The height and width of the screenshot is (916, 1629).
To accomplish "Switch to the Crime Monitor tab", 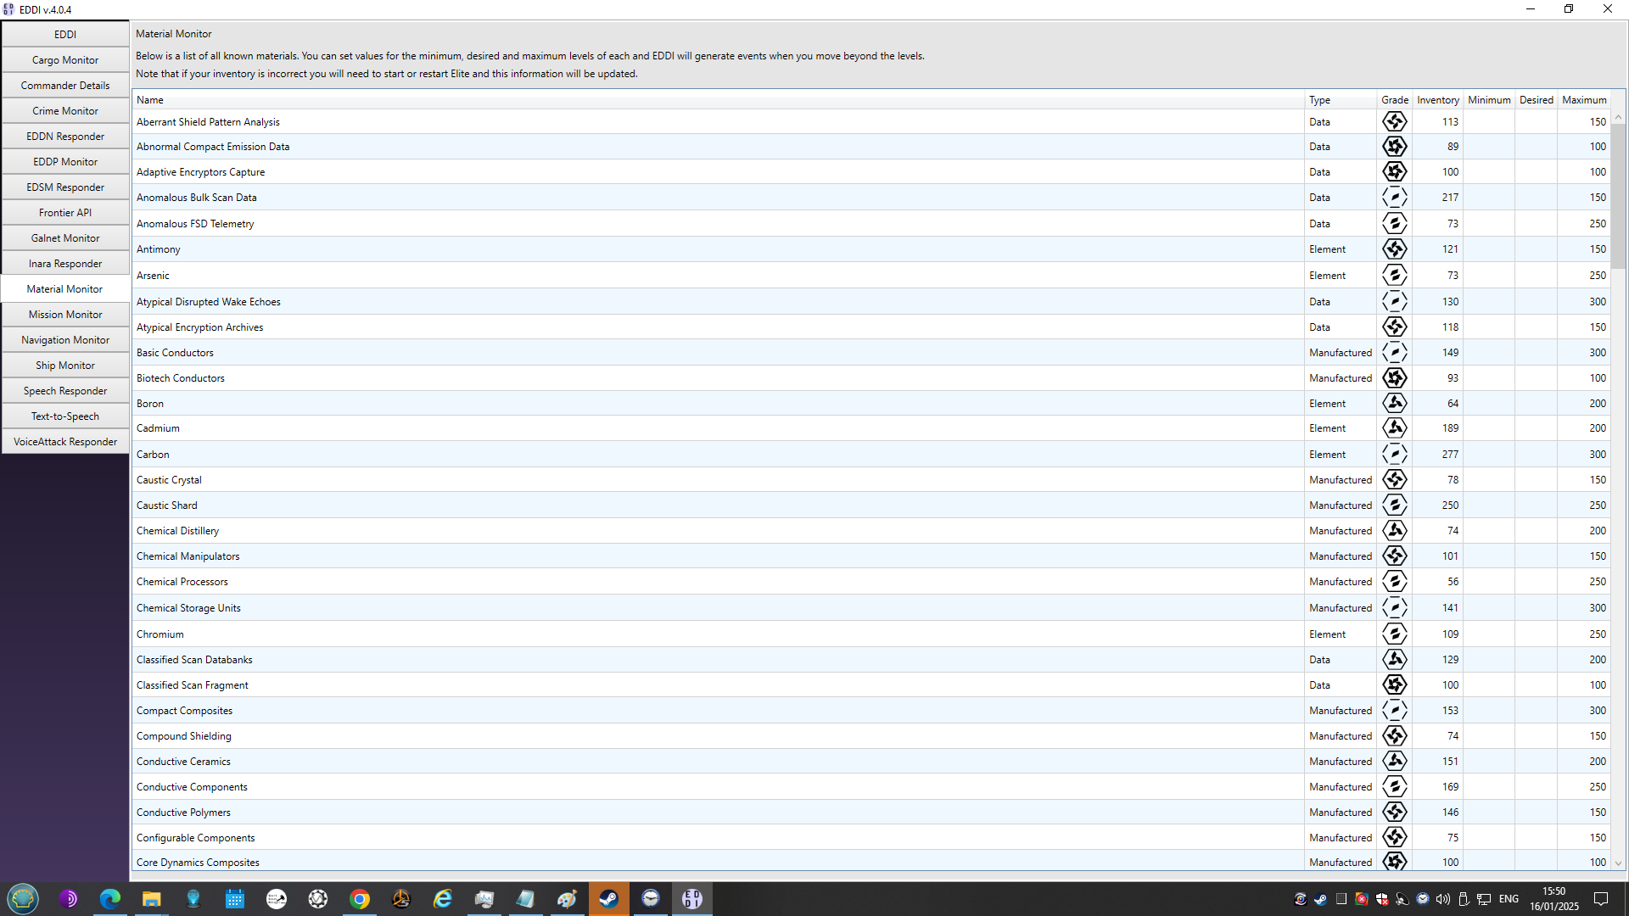I will click(65, 110).
